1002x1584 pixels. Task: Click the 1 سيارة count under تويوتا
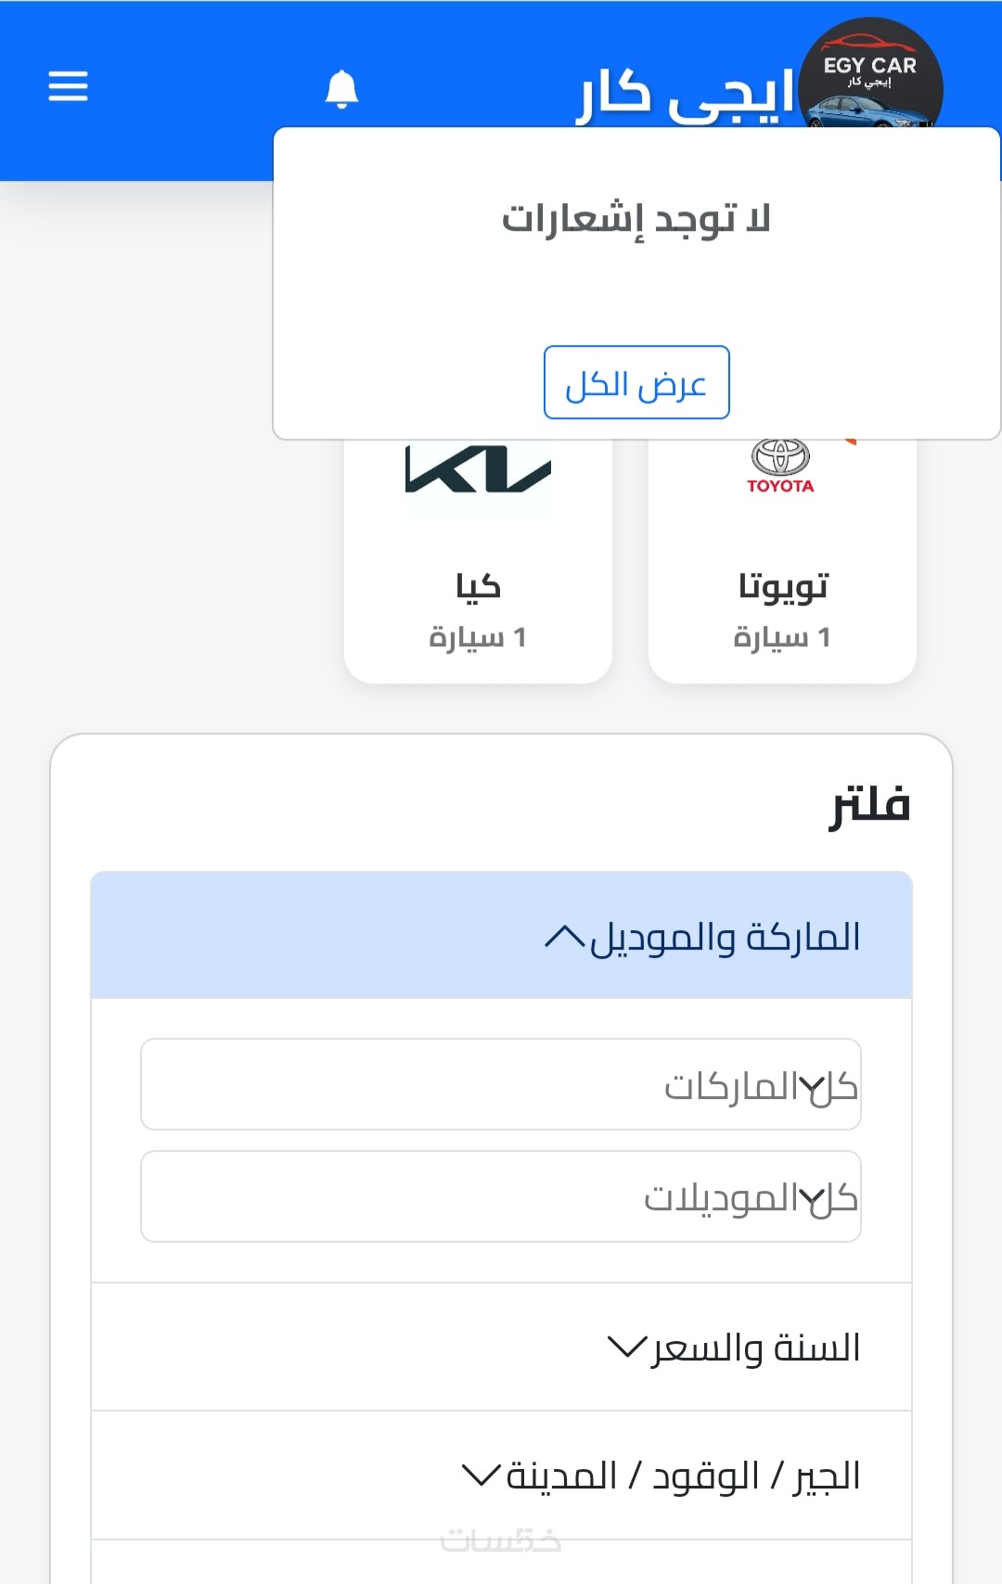coord(782,637)
